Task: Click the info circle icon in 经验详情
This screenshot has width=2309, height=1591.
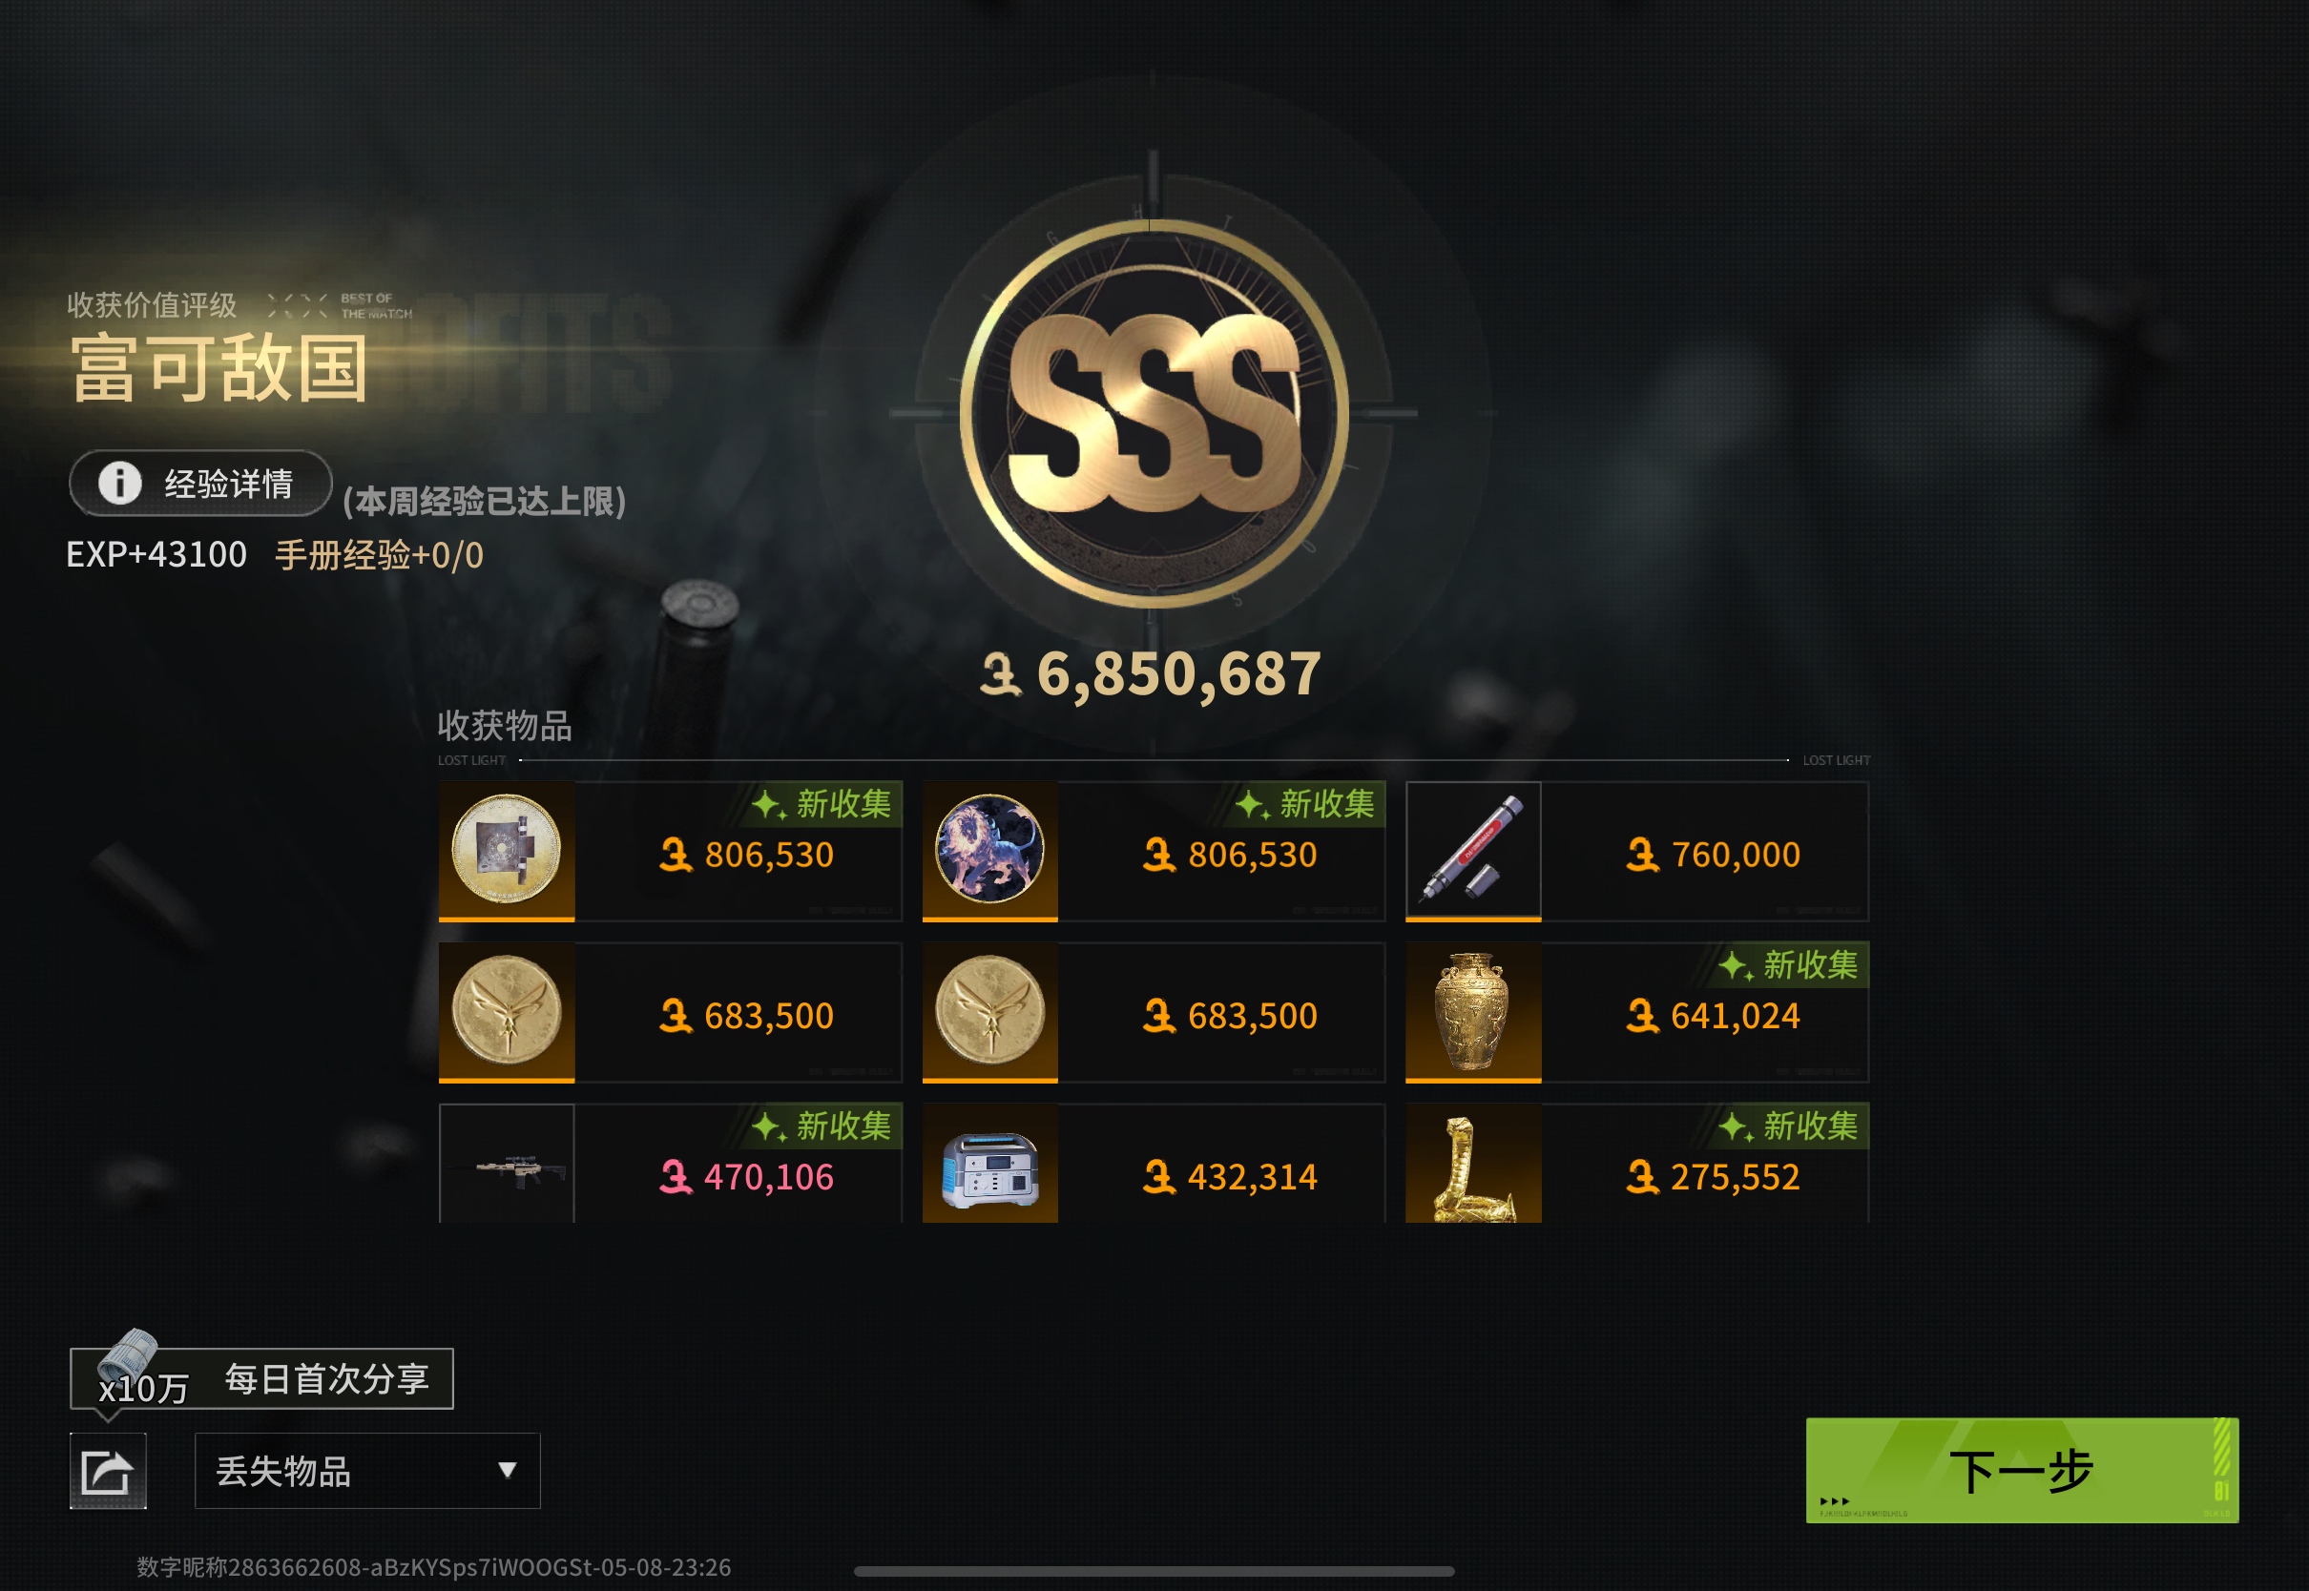Action: click(x=119, y=484)
